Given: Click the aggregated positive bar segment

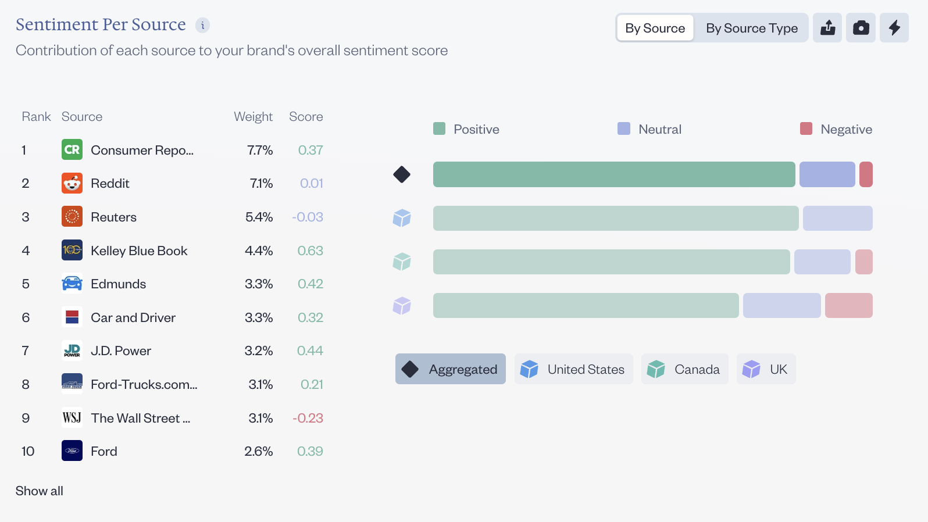Looking at the screenshot, I should [x=614, y=174].
